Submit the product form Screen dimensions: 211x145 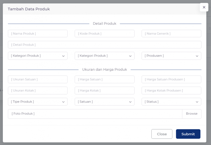coord(188,134)
